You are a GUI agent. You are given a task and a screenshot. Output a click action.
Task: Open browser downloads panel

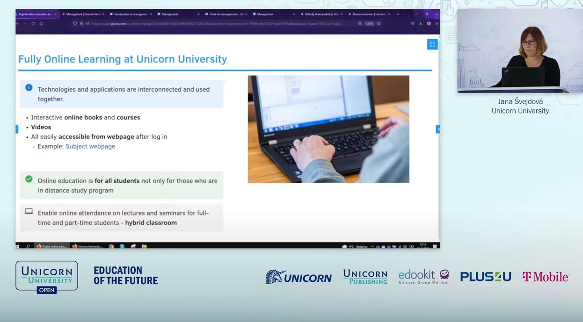(421, 23)
